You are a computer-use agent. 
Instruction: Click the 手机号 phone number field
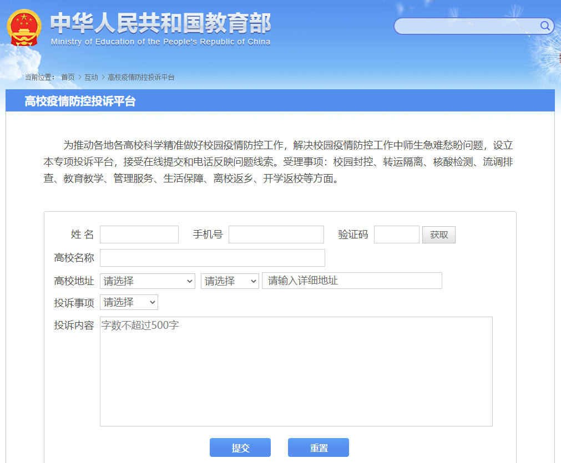276,235
